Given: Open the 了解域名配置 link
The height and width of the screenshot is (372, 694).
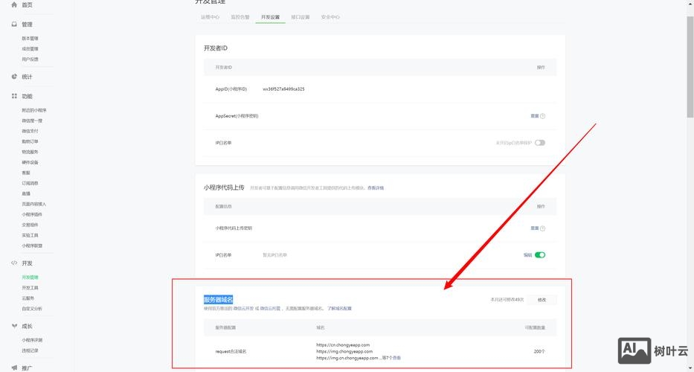Looking at the screenshot, I should click(339, 308).
